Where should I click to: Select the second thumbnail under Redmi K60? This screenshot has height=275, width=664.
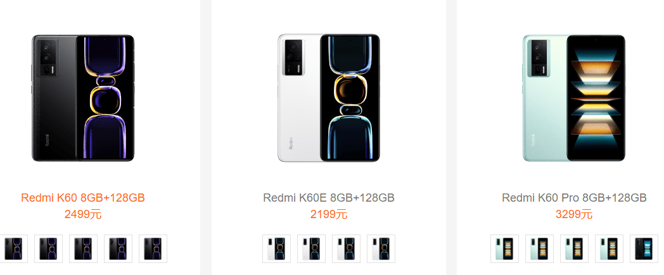[x=48, y=248]
